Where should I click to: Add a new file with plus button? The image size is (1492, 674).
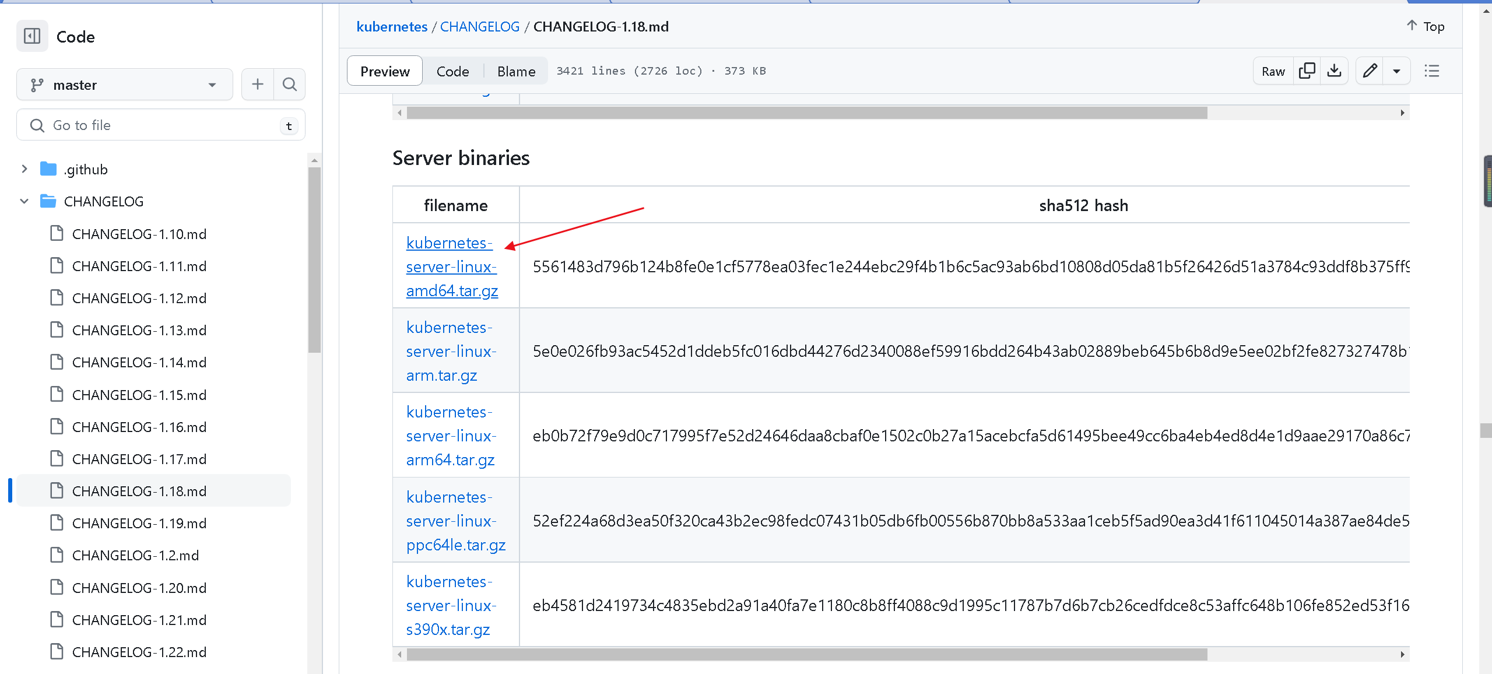[258, 85]
